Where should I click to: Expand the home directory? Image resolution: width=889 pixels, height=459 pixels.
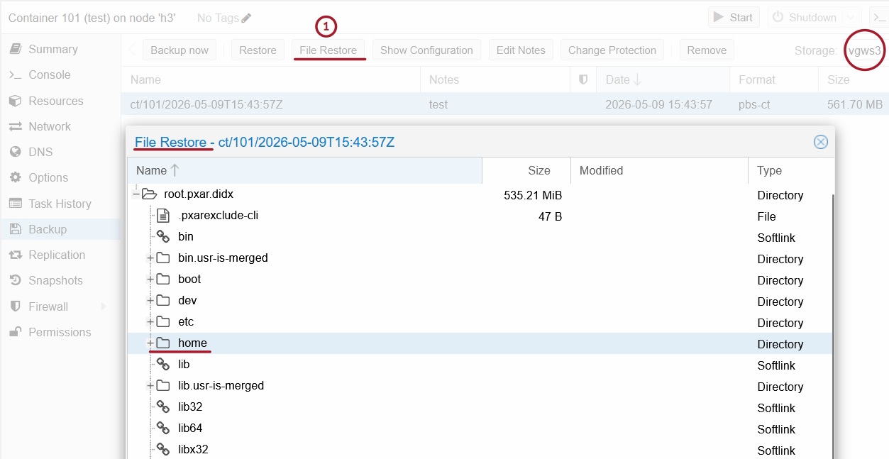tap(150, 343)
